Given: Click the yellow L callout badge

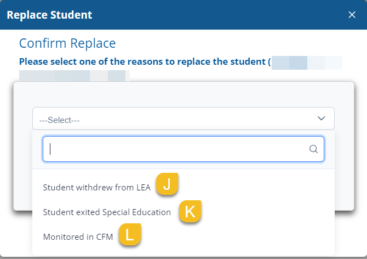Looking at the screenshot, I should pyautogui.click(x=129, y=235).
